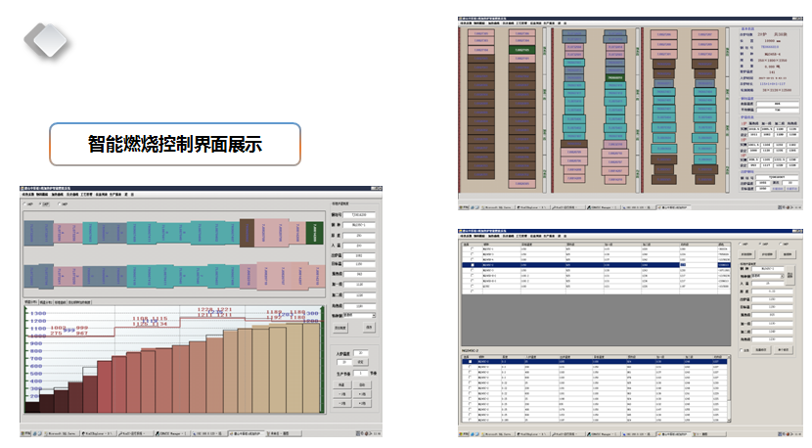This screenshot has width=812, height=448.
Task: Switch to first tab above the temperature chart
Action: (x=31, y=303)
